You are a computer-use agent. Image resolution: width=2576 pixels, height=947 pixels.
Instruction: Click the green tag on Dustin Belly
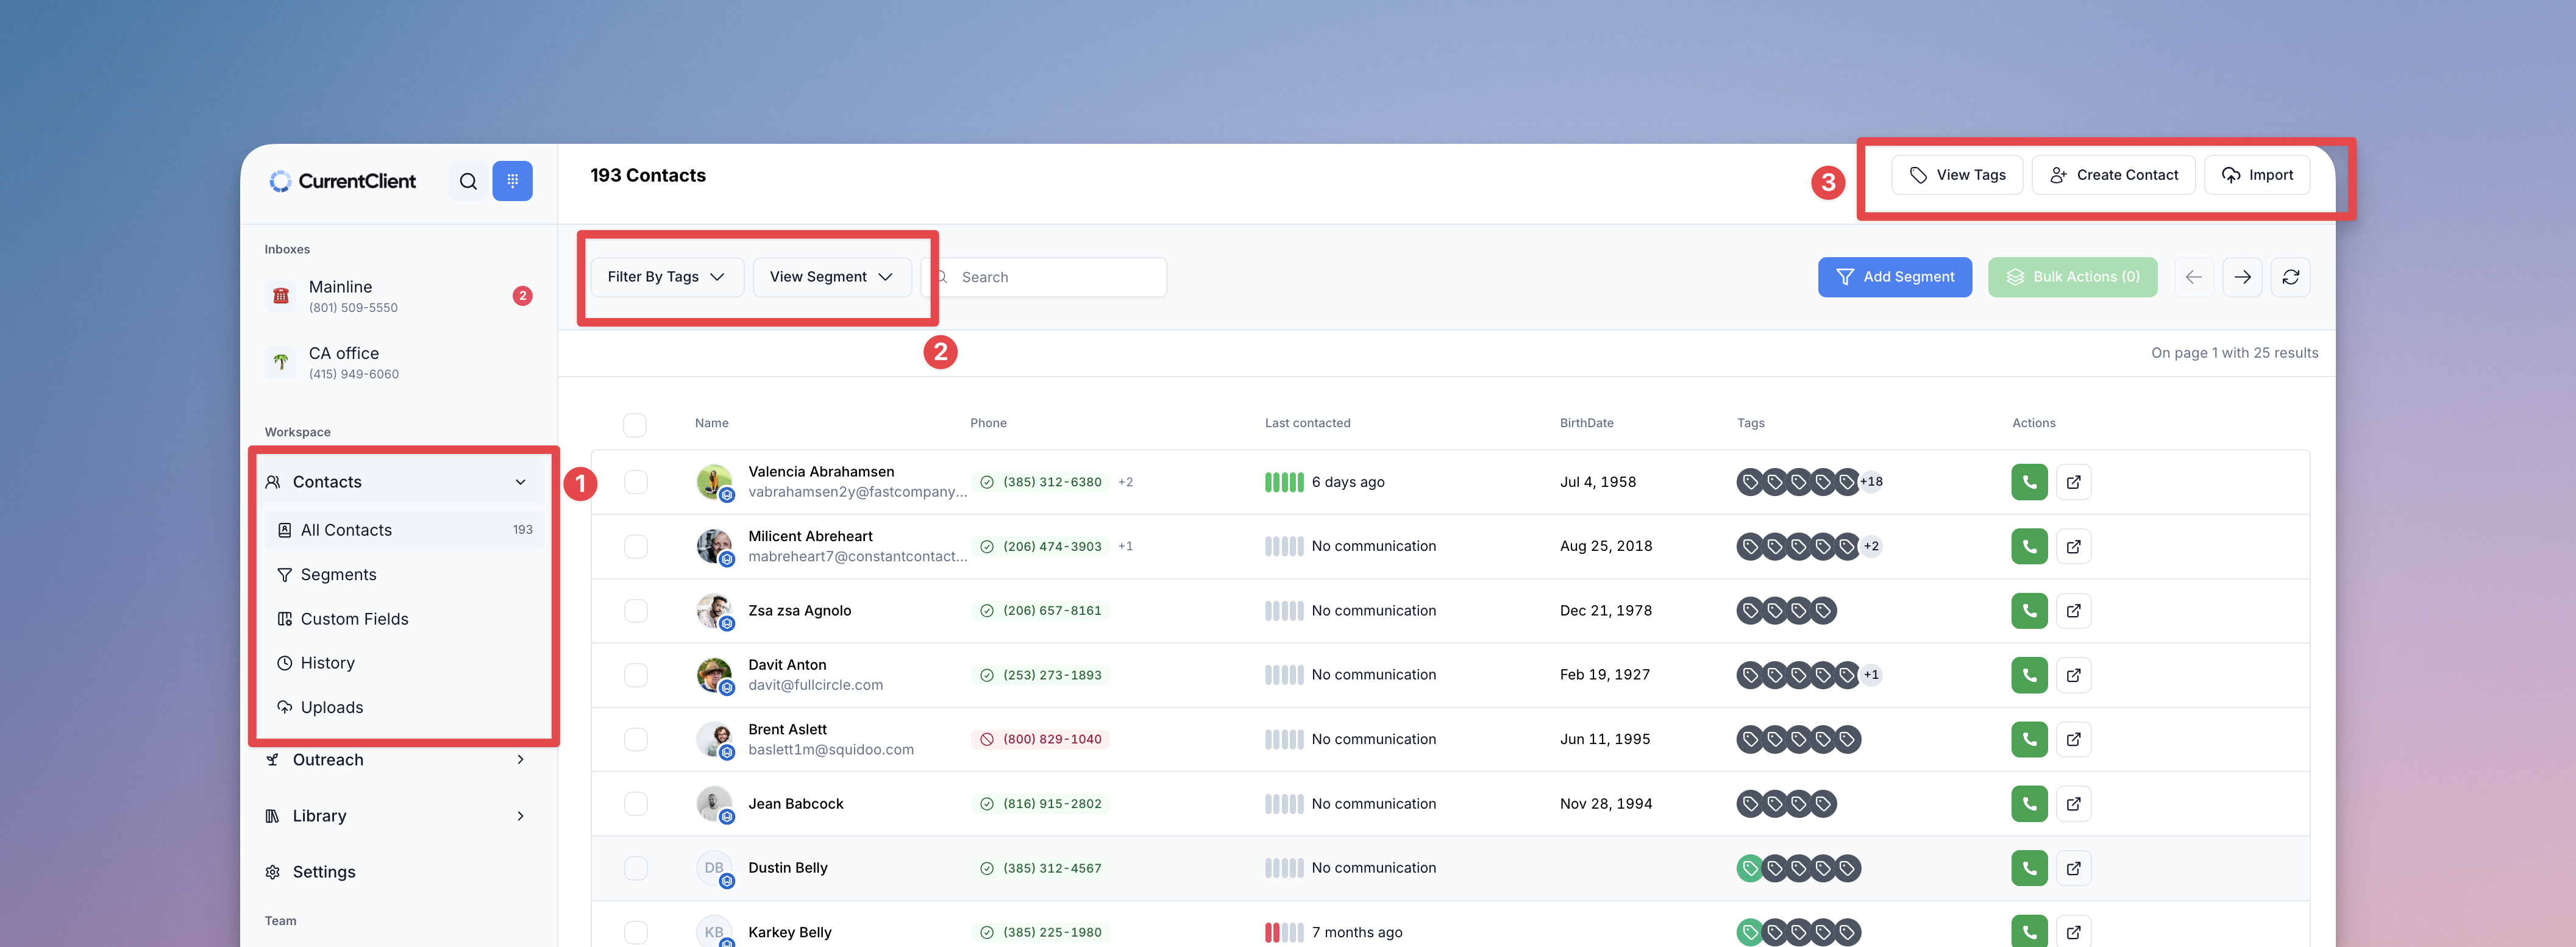tap(1749, 868)
